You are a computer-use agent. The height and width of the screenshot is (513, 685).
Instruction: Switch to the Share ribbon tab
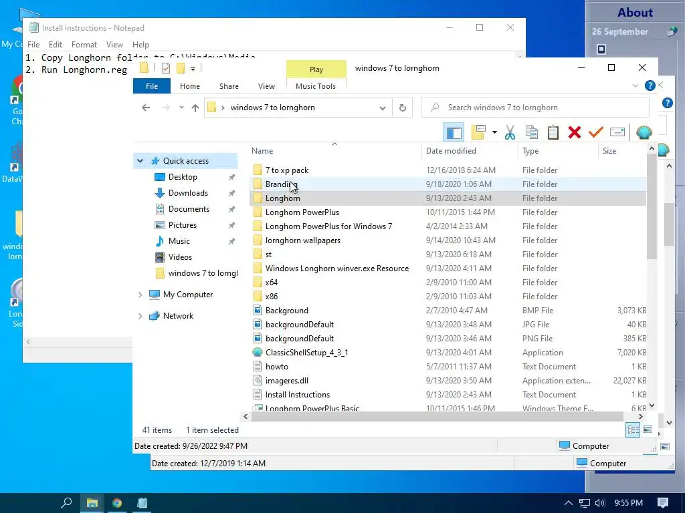(x=229, y=86)
